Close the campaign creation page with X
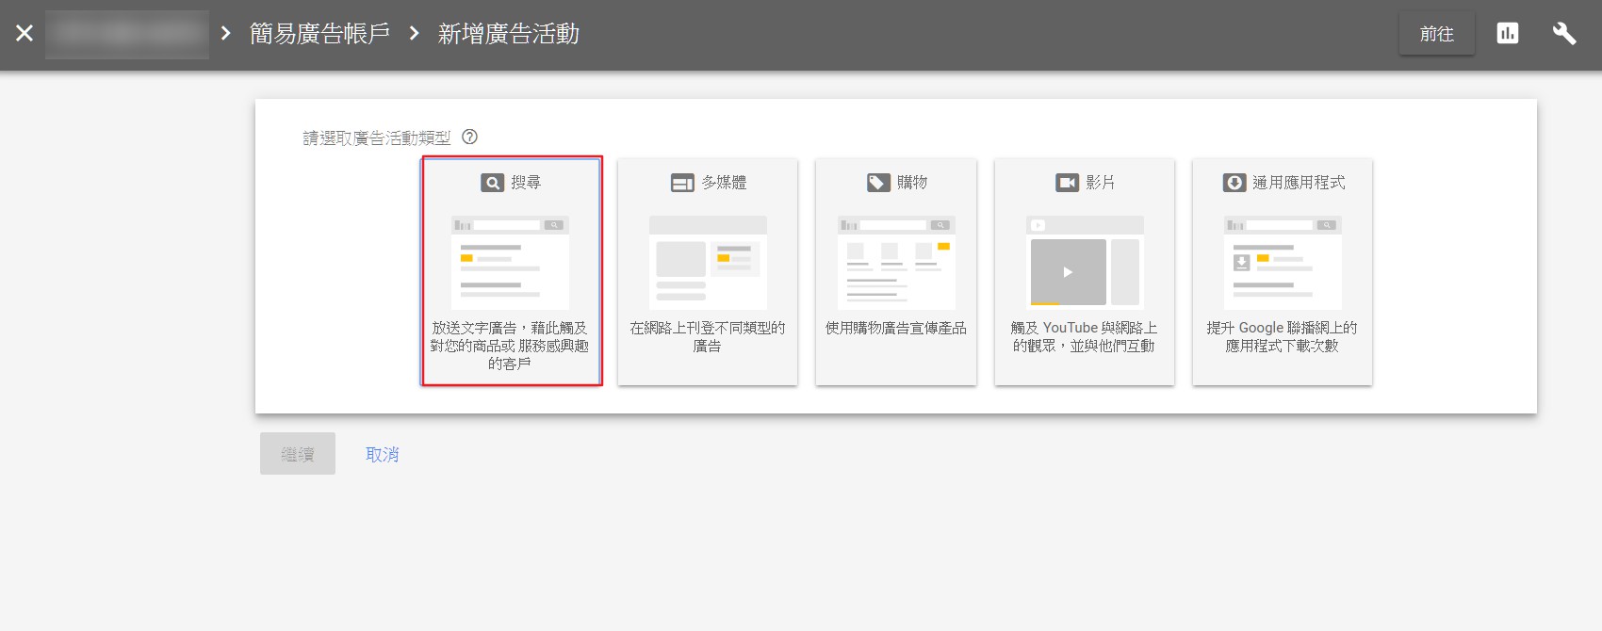 point(25,34)
